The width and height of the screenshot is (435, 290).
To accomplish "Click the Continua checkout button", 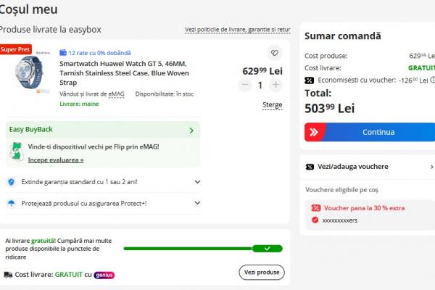I will [370, 132].
